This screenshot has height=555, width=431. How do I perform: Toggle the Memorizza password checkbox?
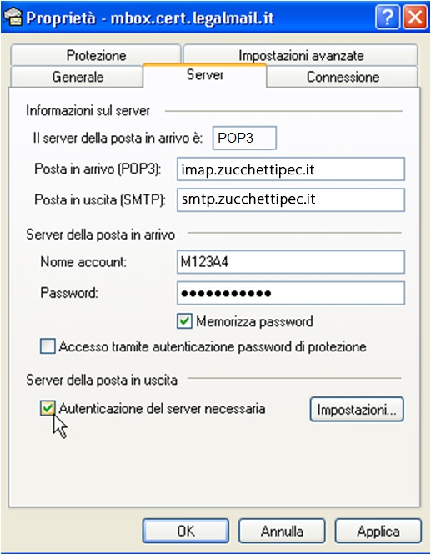tap(184, 321)
